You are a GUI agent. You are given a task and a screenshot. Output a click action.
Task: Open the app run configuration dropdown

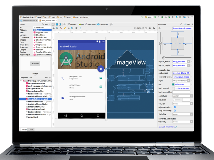pos(149,17)
